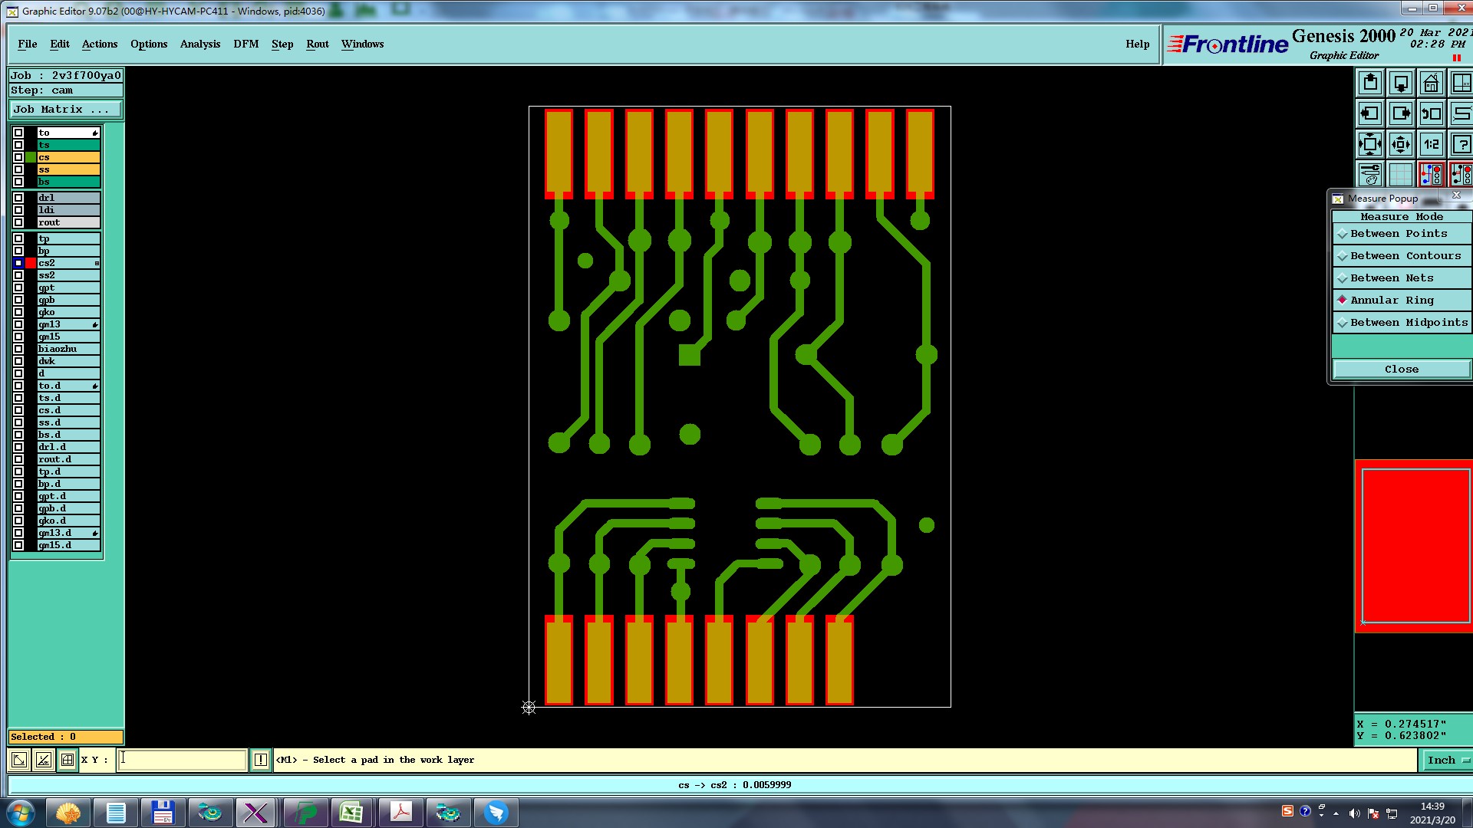Open the Inch units dropdown
This screenshot has width=1473, height=828.
tap(1446, 760)
